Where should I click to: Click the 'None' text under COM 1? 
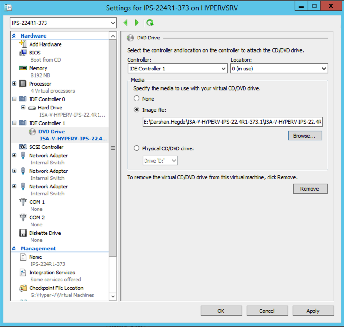pyautogui.click(x=37, y=209)
